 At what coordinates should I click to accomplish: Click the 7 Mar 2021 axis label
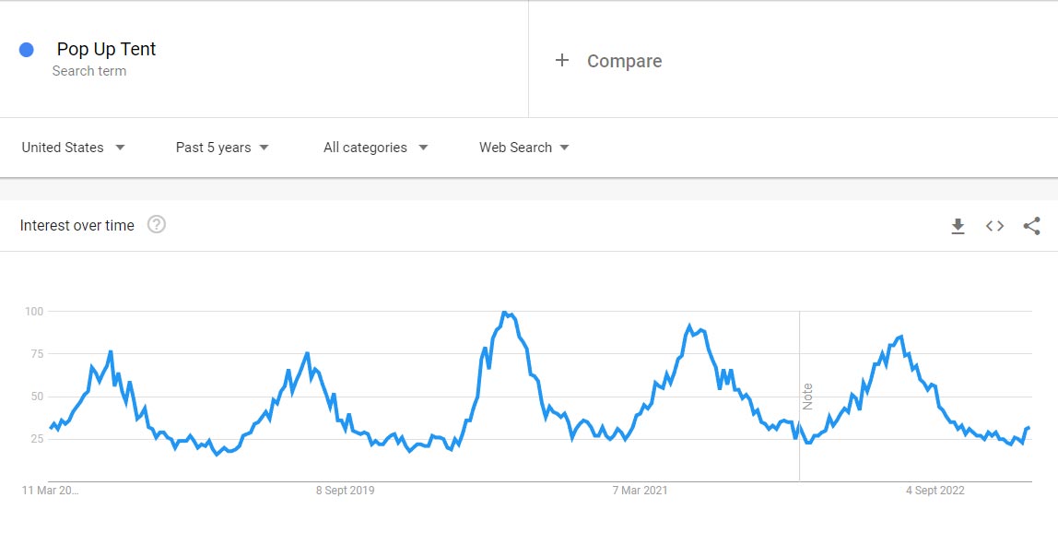tap(640, 491)
